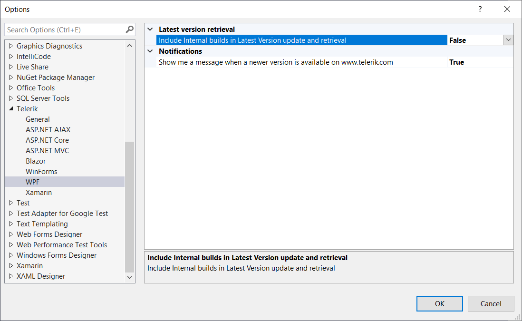Click OK to save the options
Screen dimensions: 522x321
(439, 303)
